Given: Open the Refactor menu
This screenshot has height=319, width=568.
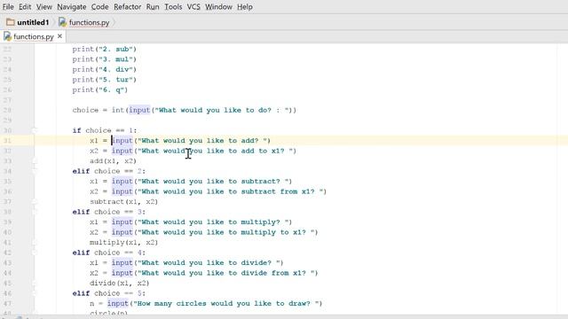Looking at the screenshot, I should click(127, 7).
